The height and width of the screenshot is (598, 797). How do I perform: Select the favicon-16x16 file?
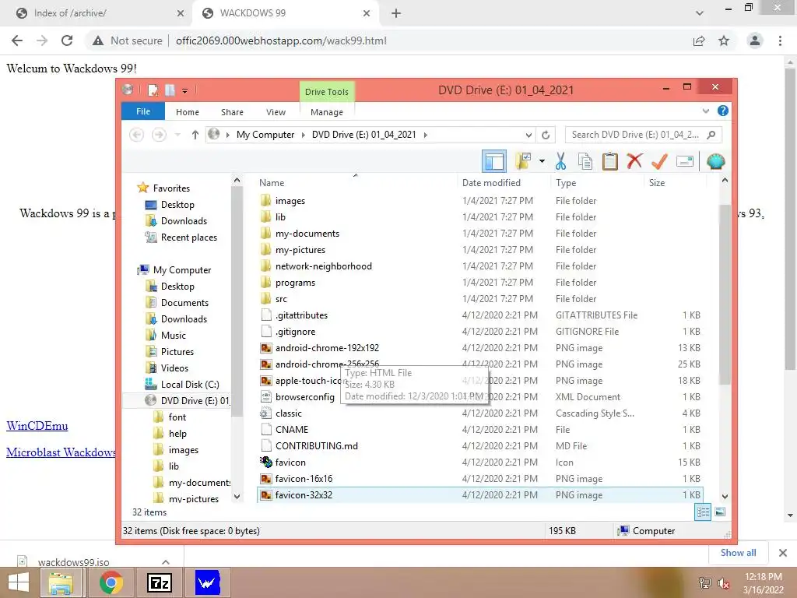pyautogui.click(x=304, y=479)
